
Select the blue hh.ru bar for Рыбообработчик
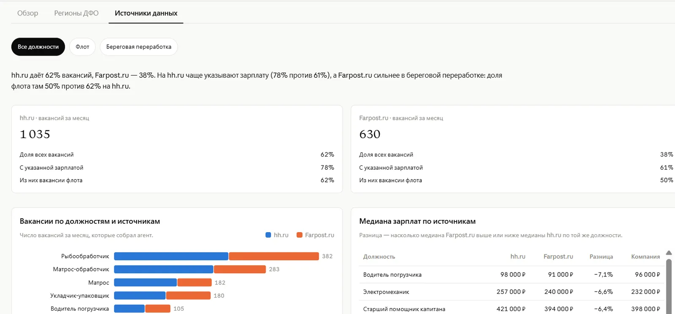coord(171,256)
